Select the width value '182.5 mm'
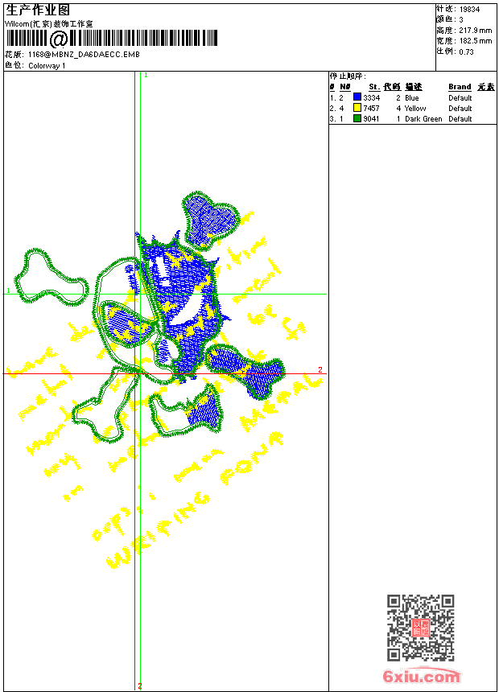The image size is (499, 692). pyautogui.click(x=475, y=41)
